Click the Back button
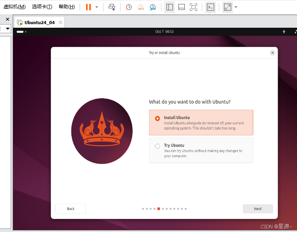Image resolution: width=297 pixels, height=232 pixels. tap(71, 209)
